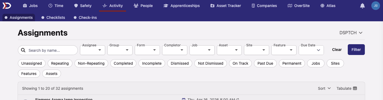This screenshot has width=383, height=100.
Task: Expand the Sort options
Action: click(324, 88)
